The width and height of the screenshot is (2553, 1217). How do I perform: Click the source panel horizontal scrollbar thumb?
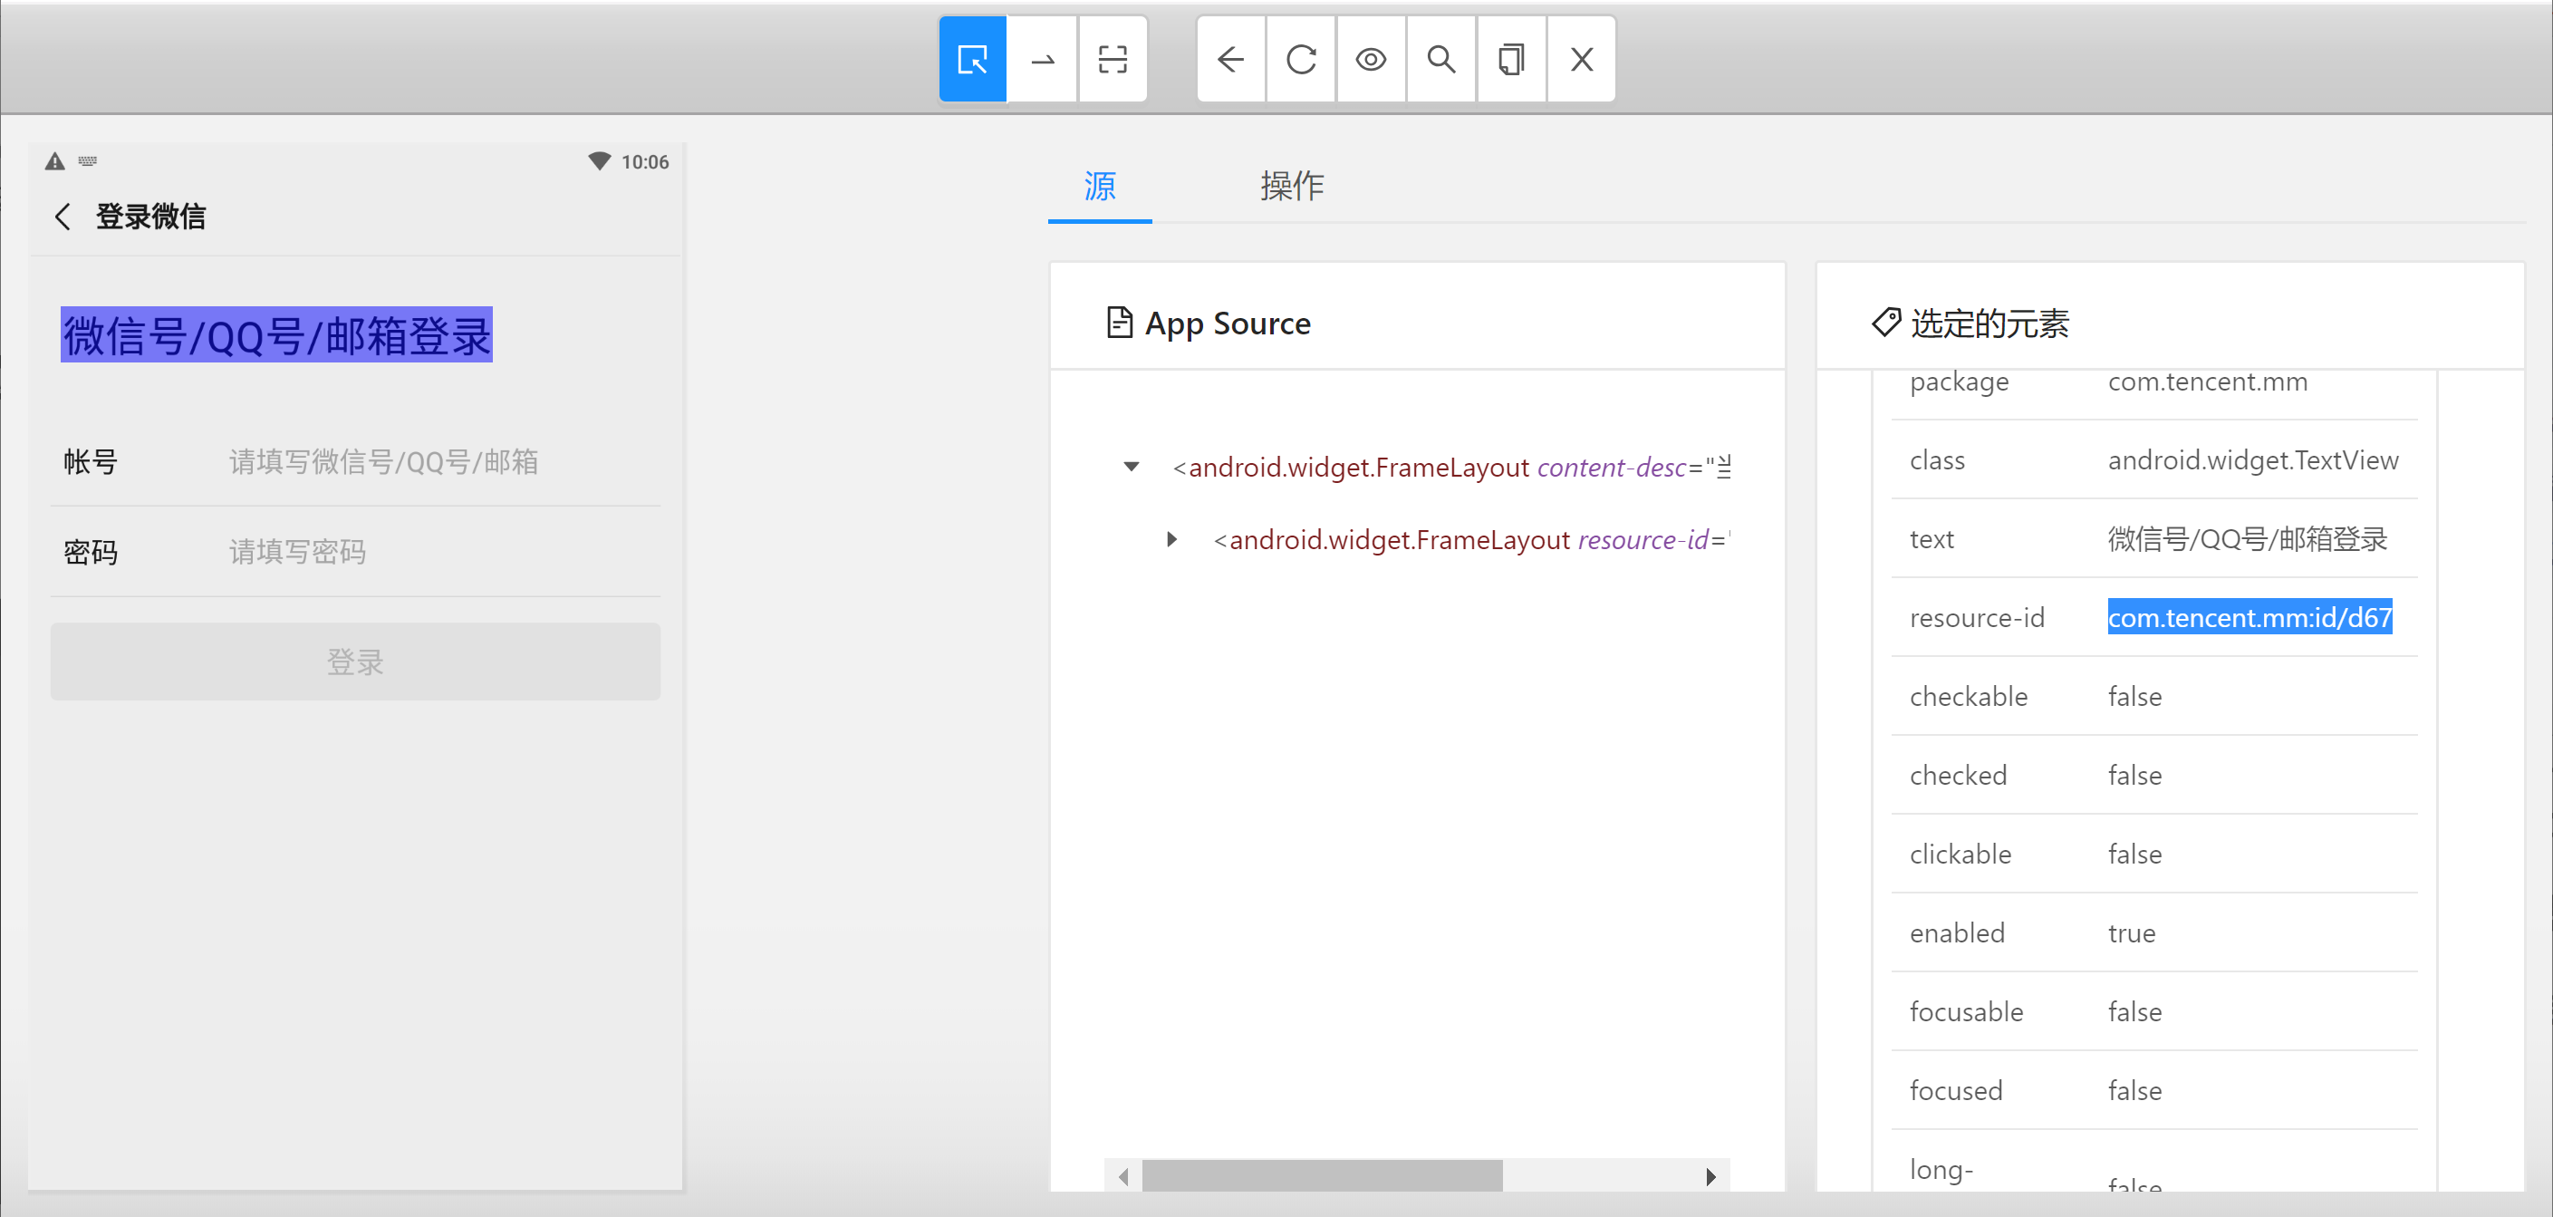(1322, 1175)
